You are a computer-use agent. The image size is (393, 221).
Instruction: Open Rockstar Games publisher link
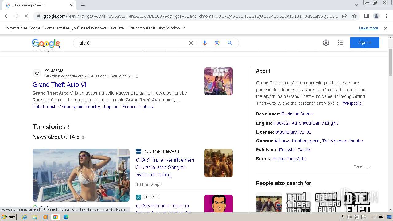(x=295, y=150)
